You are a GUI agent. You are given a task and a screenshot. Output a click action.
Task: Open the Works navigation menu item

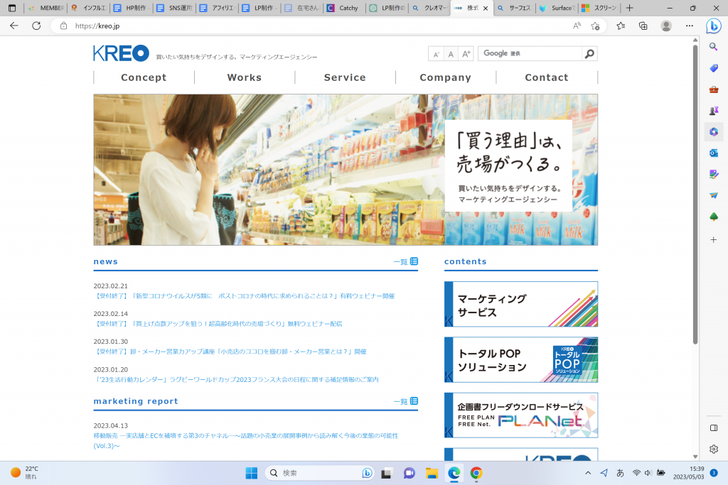pos(245,77)
